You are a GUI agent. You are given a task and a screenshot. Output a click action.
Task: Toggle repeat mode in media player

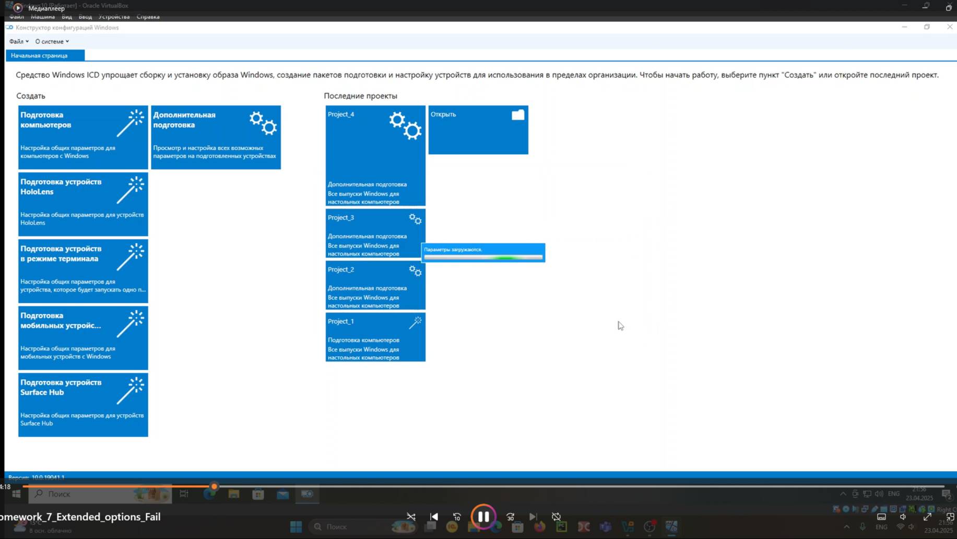tap(556, 517)
